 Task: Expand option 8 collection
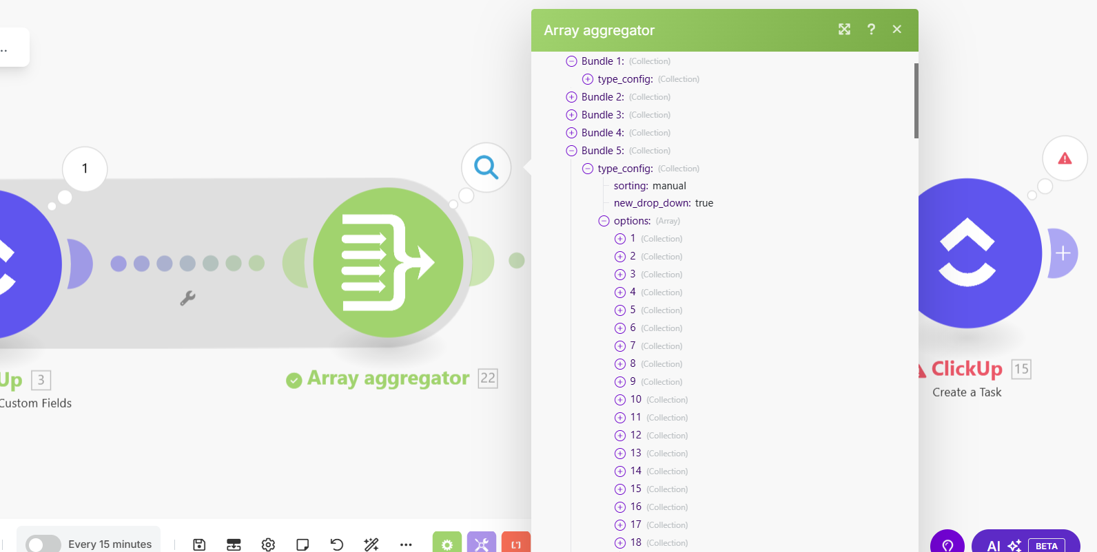pos(620,364)
